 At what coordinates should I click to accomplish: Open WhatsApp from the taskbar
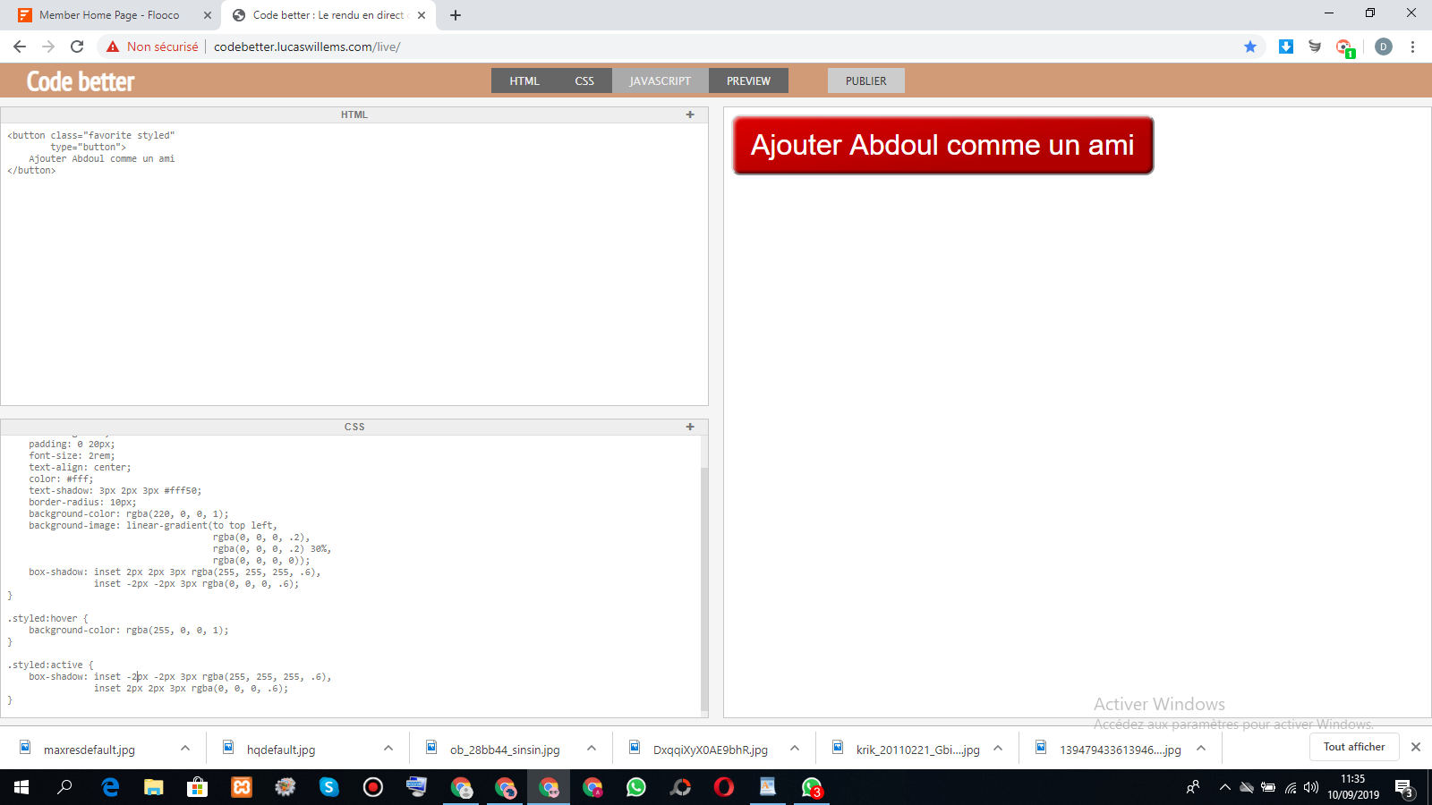[x=636, y=787]
